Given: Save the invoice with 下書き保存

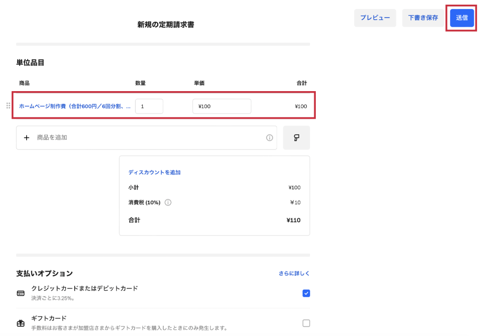Looking at the screenshot, I should [x=423, y=18].
